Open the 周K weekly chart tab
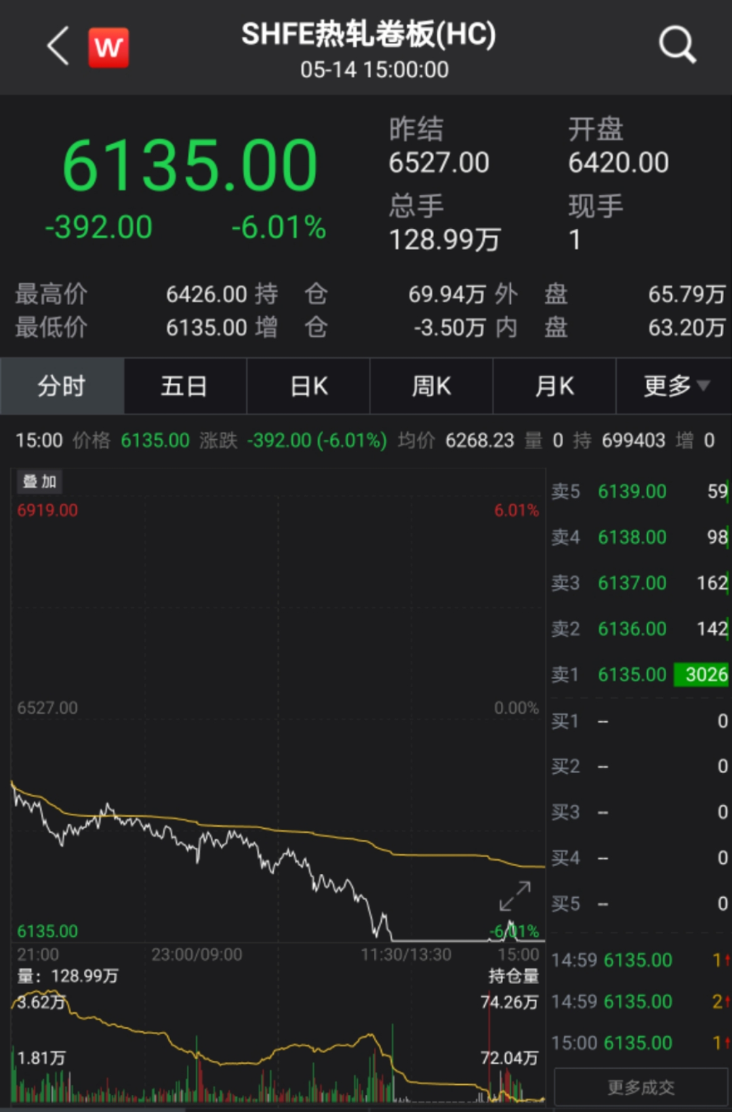The height and width of the screenshot is (1112, 732). [x=431, y=386]
